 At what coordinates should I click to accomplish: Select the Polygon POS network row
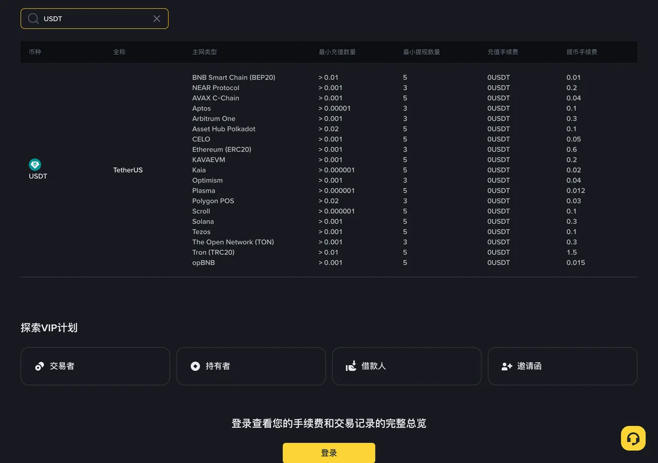[213, 201]
